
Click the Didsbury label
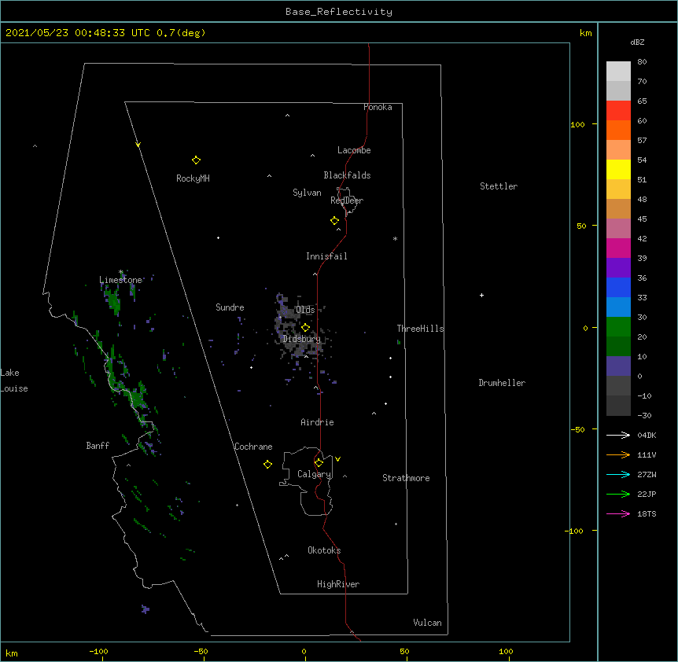click(x=302, y=339)
